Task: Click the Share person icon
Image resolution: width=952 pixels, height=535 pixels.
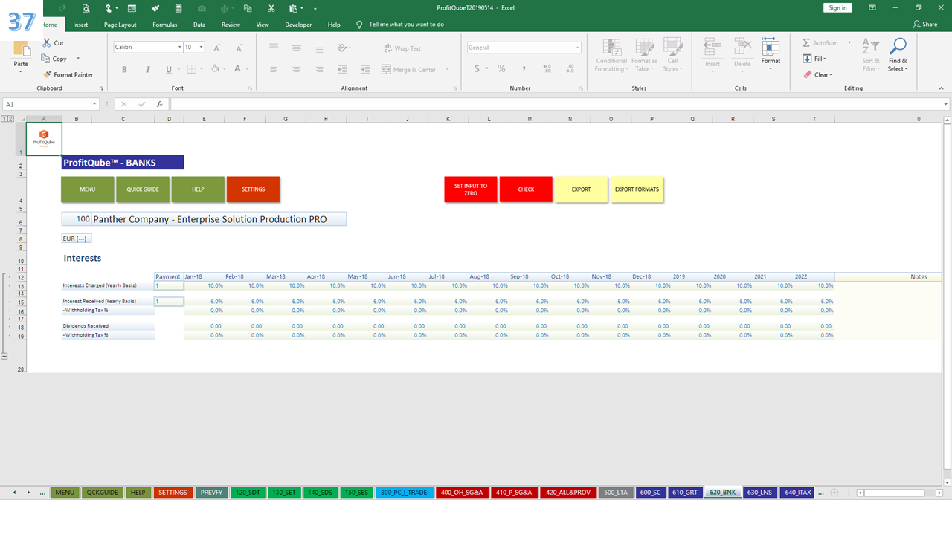Action: pyautogui.click(x=916, y=24)
